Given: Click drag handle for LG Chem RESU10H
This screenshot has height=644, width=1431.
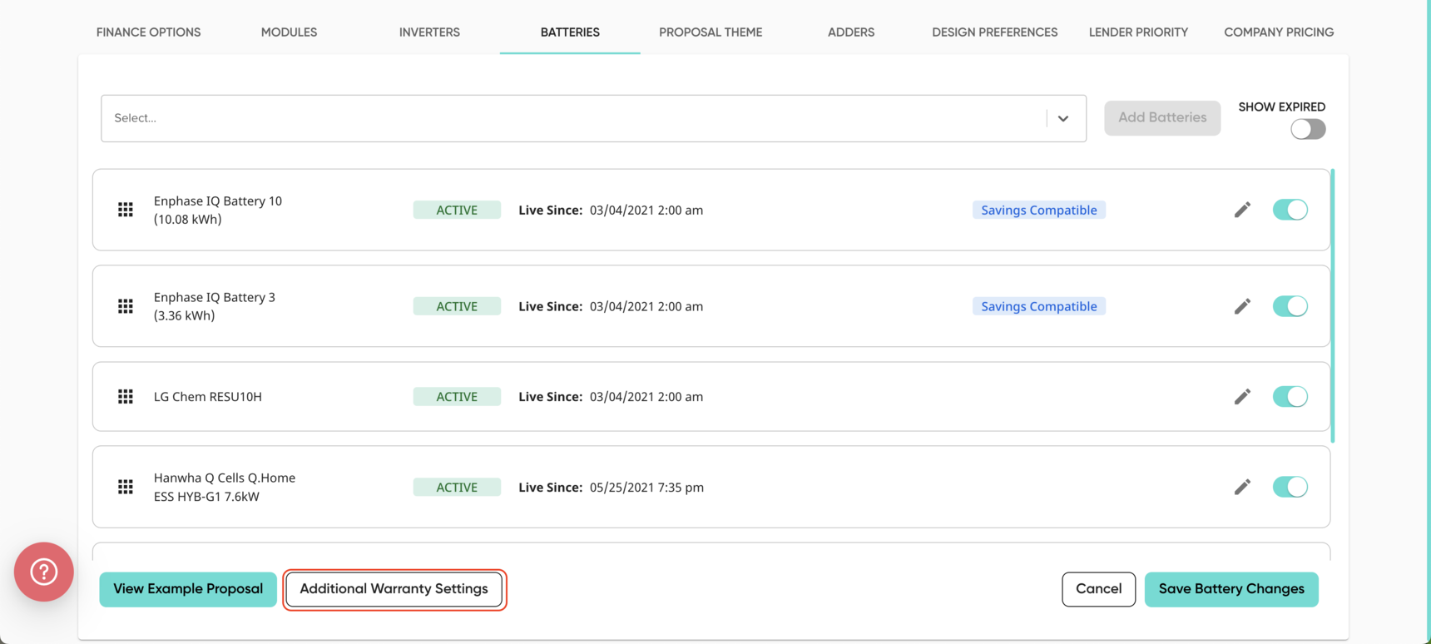Looking at the screenshot, I should pos(126,397).
